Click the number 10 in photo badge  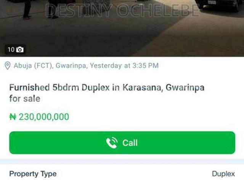click(x=11, y=50)
